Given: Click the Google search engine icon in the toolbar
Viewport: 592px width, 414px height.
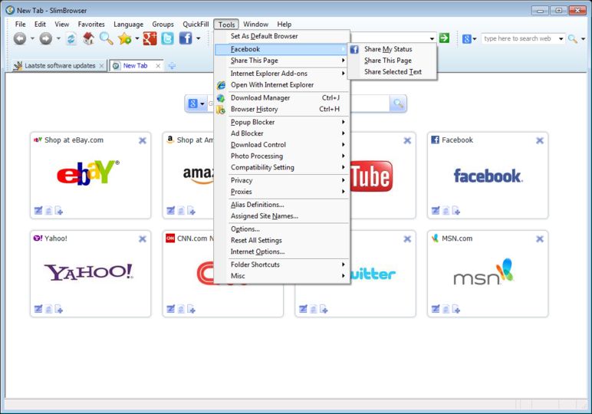Looking at the screenshot, I should coord(467,38).
